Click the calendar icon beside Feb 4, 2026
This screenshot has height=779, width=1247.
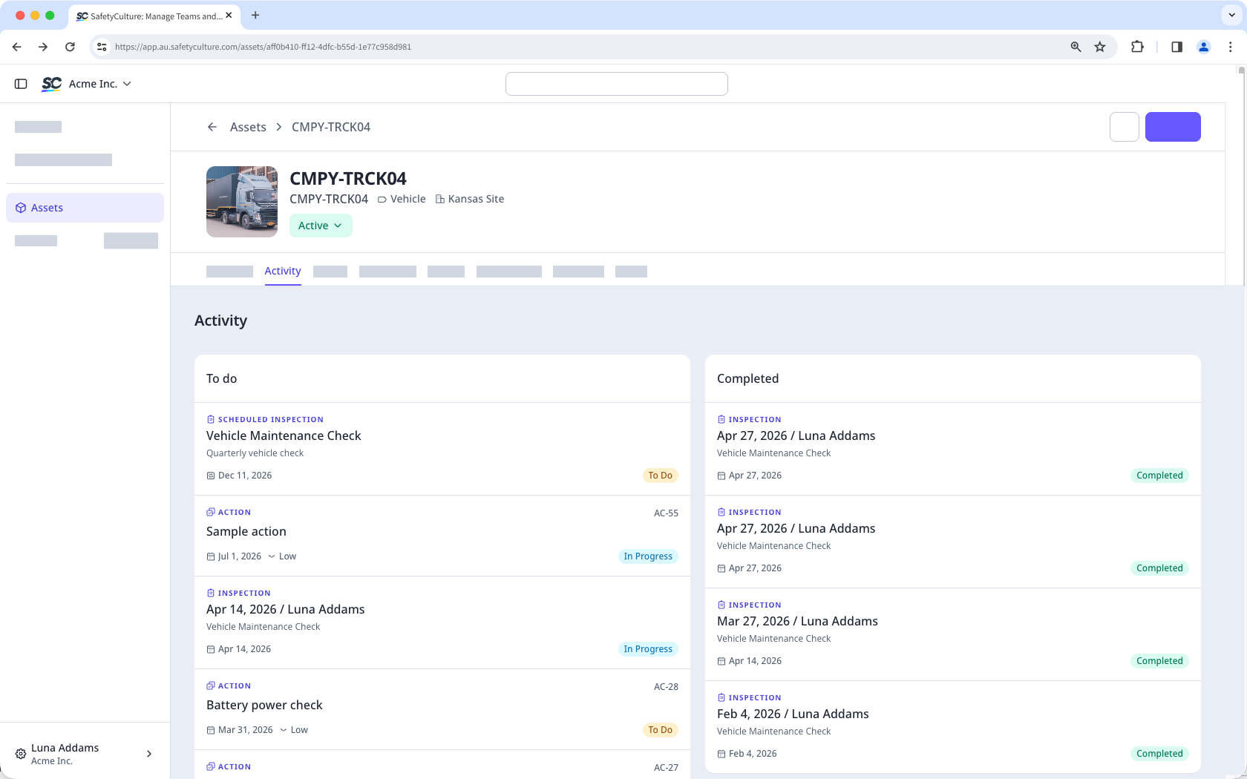pos(721,754)
